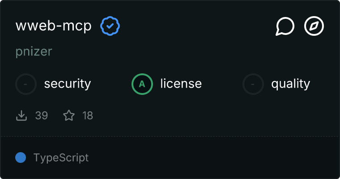Open the pnizer author link

pos(34,51)
